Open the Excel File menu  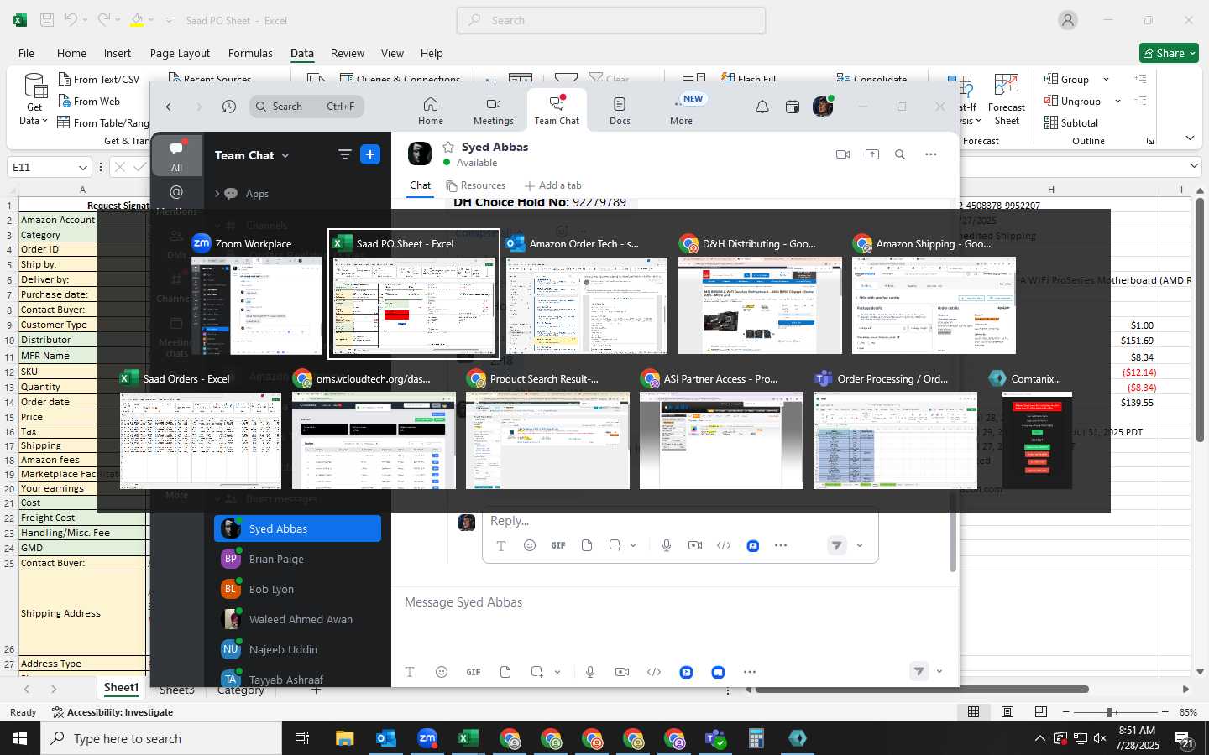point(26,53)
